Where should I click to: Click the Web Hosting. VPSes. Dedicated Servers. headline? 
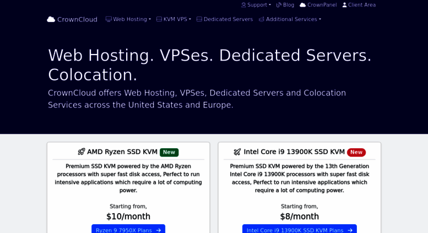pos(210,65)
